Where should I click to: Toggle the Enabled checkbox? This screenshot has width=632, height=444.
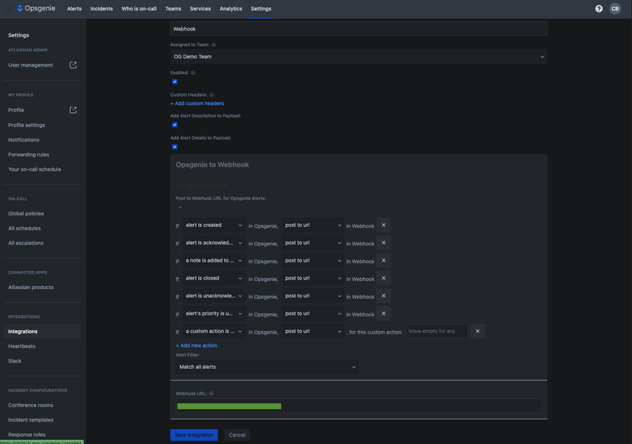click(175, 82)
